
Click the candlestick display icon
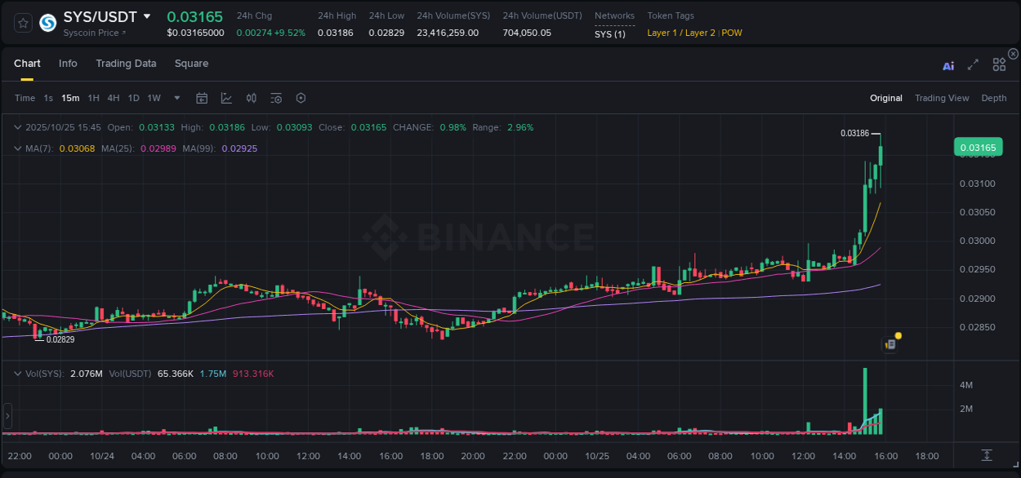tap(251, 98)
